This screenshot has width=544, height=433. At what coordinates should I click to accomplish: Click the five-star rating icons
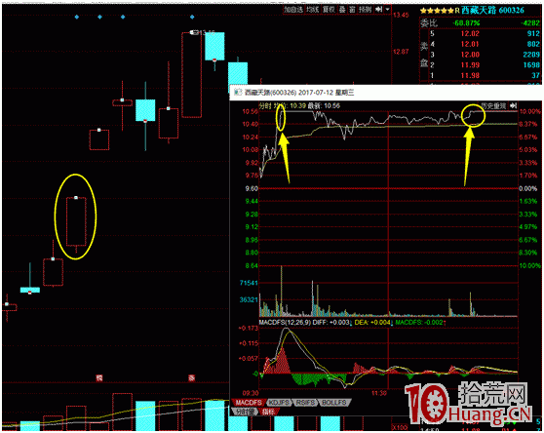click(x=437, y=11)
